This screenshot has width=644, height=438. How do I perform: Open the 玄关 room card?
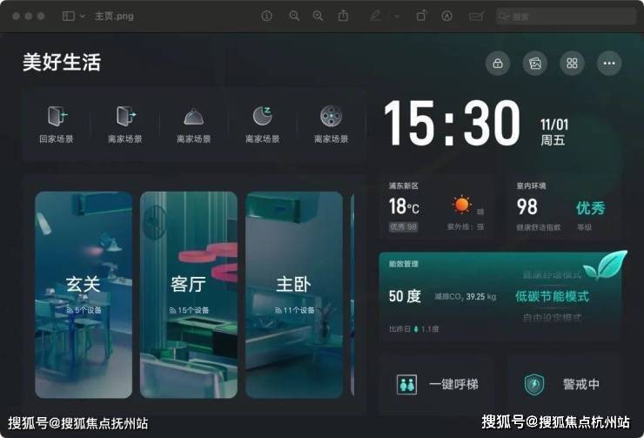click(x=84, y=294)
